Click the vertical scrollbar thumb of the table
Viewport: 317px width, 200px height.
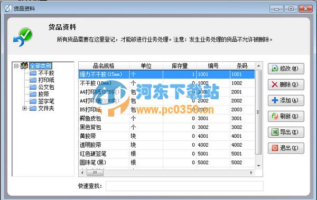click(258, 112)
